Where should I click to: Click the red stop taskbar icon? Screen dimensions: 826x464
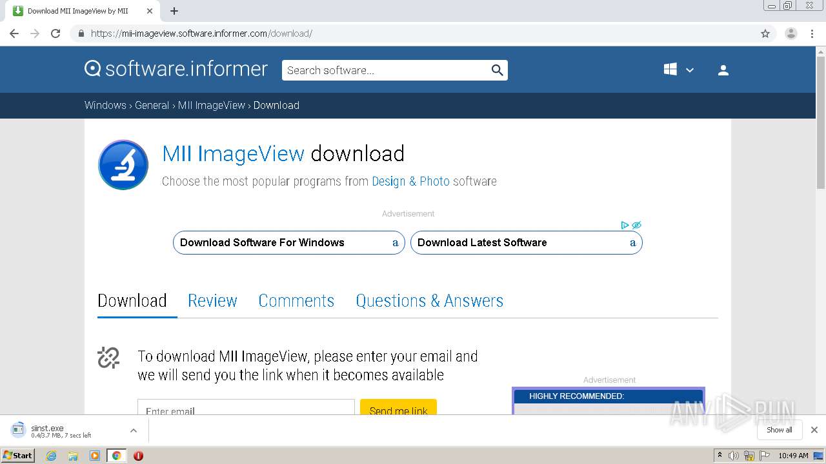(x=138, y=456)
